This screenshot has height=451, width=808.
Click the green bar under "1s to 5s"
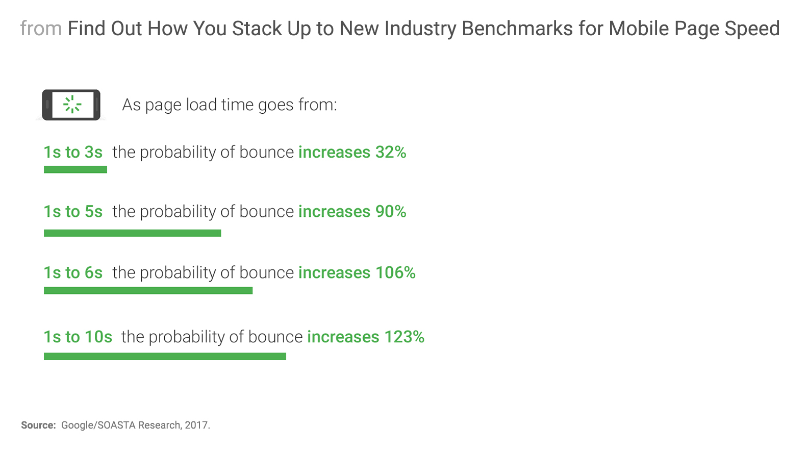(133, 233)
